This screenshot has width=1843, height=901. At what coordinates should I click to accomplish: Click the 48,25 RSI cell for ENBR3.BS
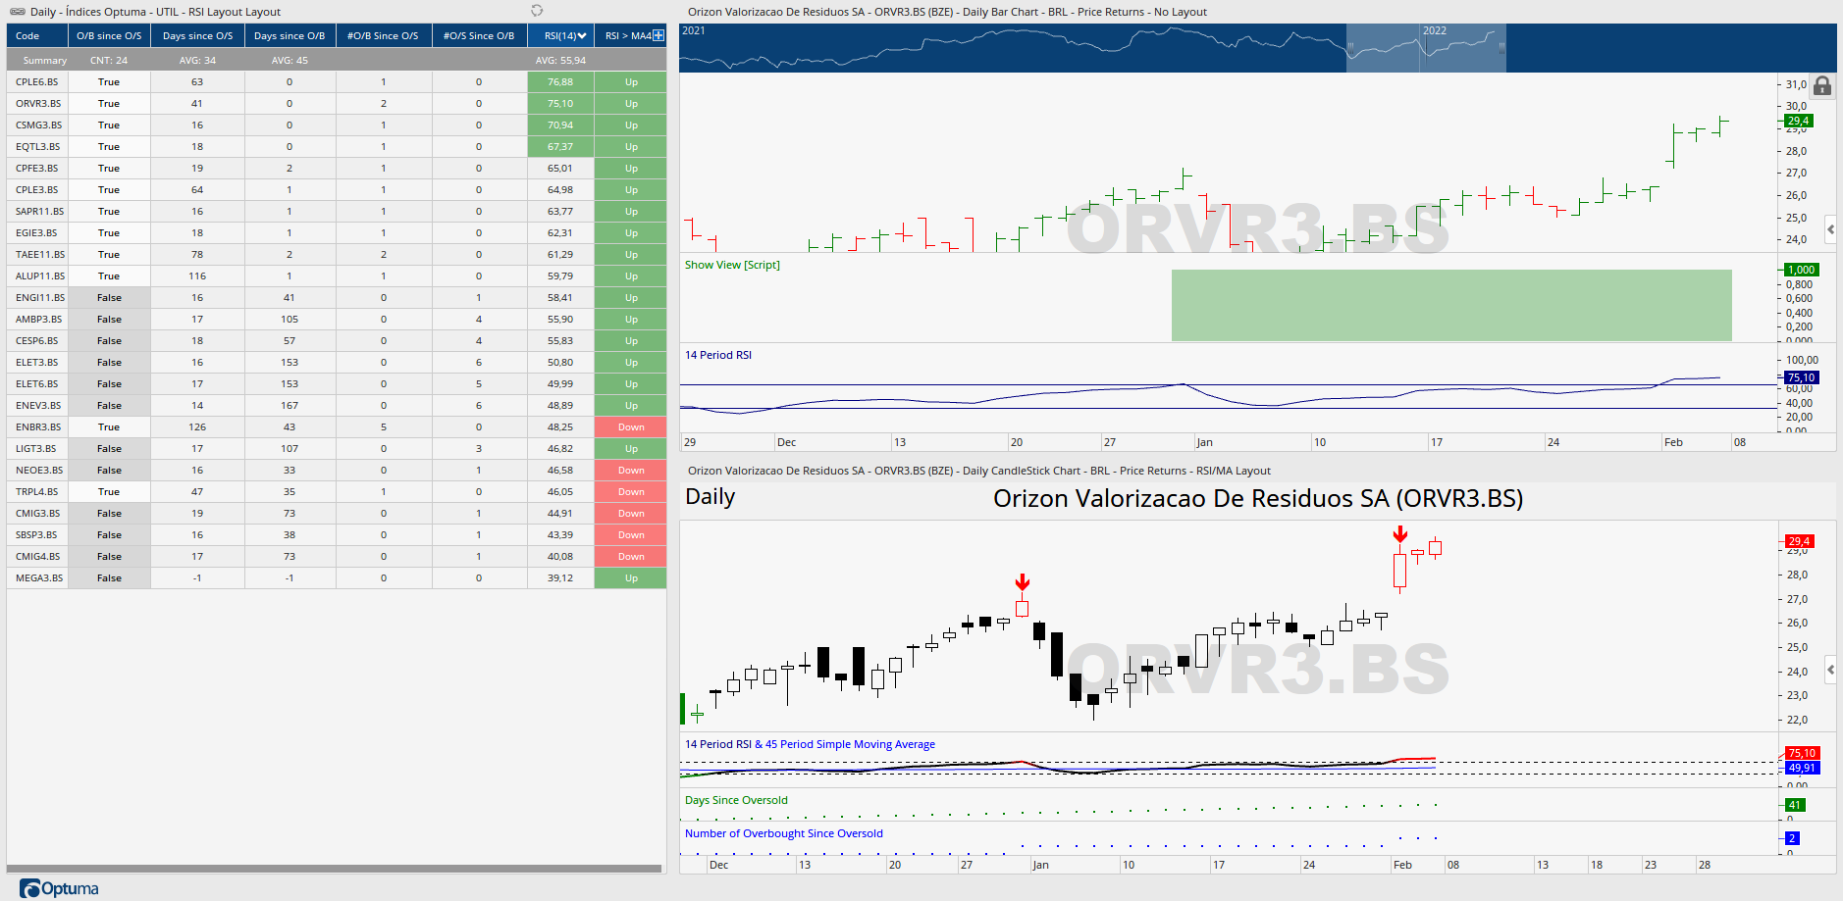point(560,427)
